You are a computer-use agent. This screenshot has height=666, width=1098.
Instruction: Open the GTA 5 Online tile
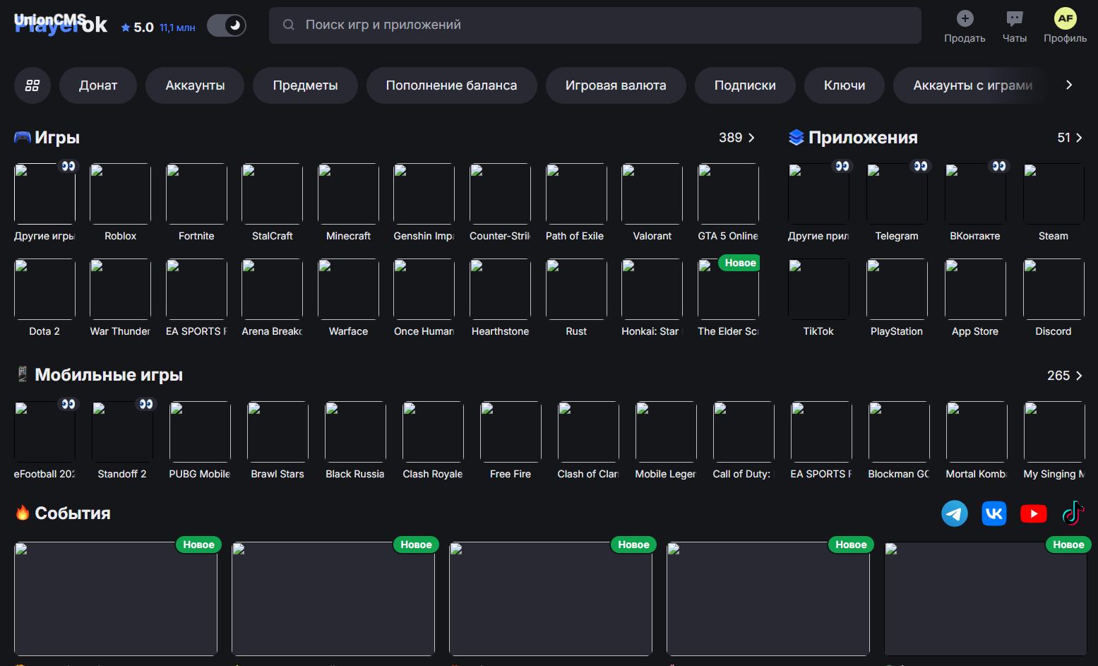point(728,203)
